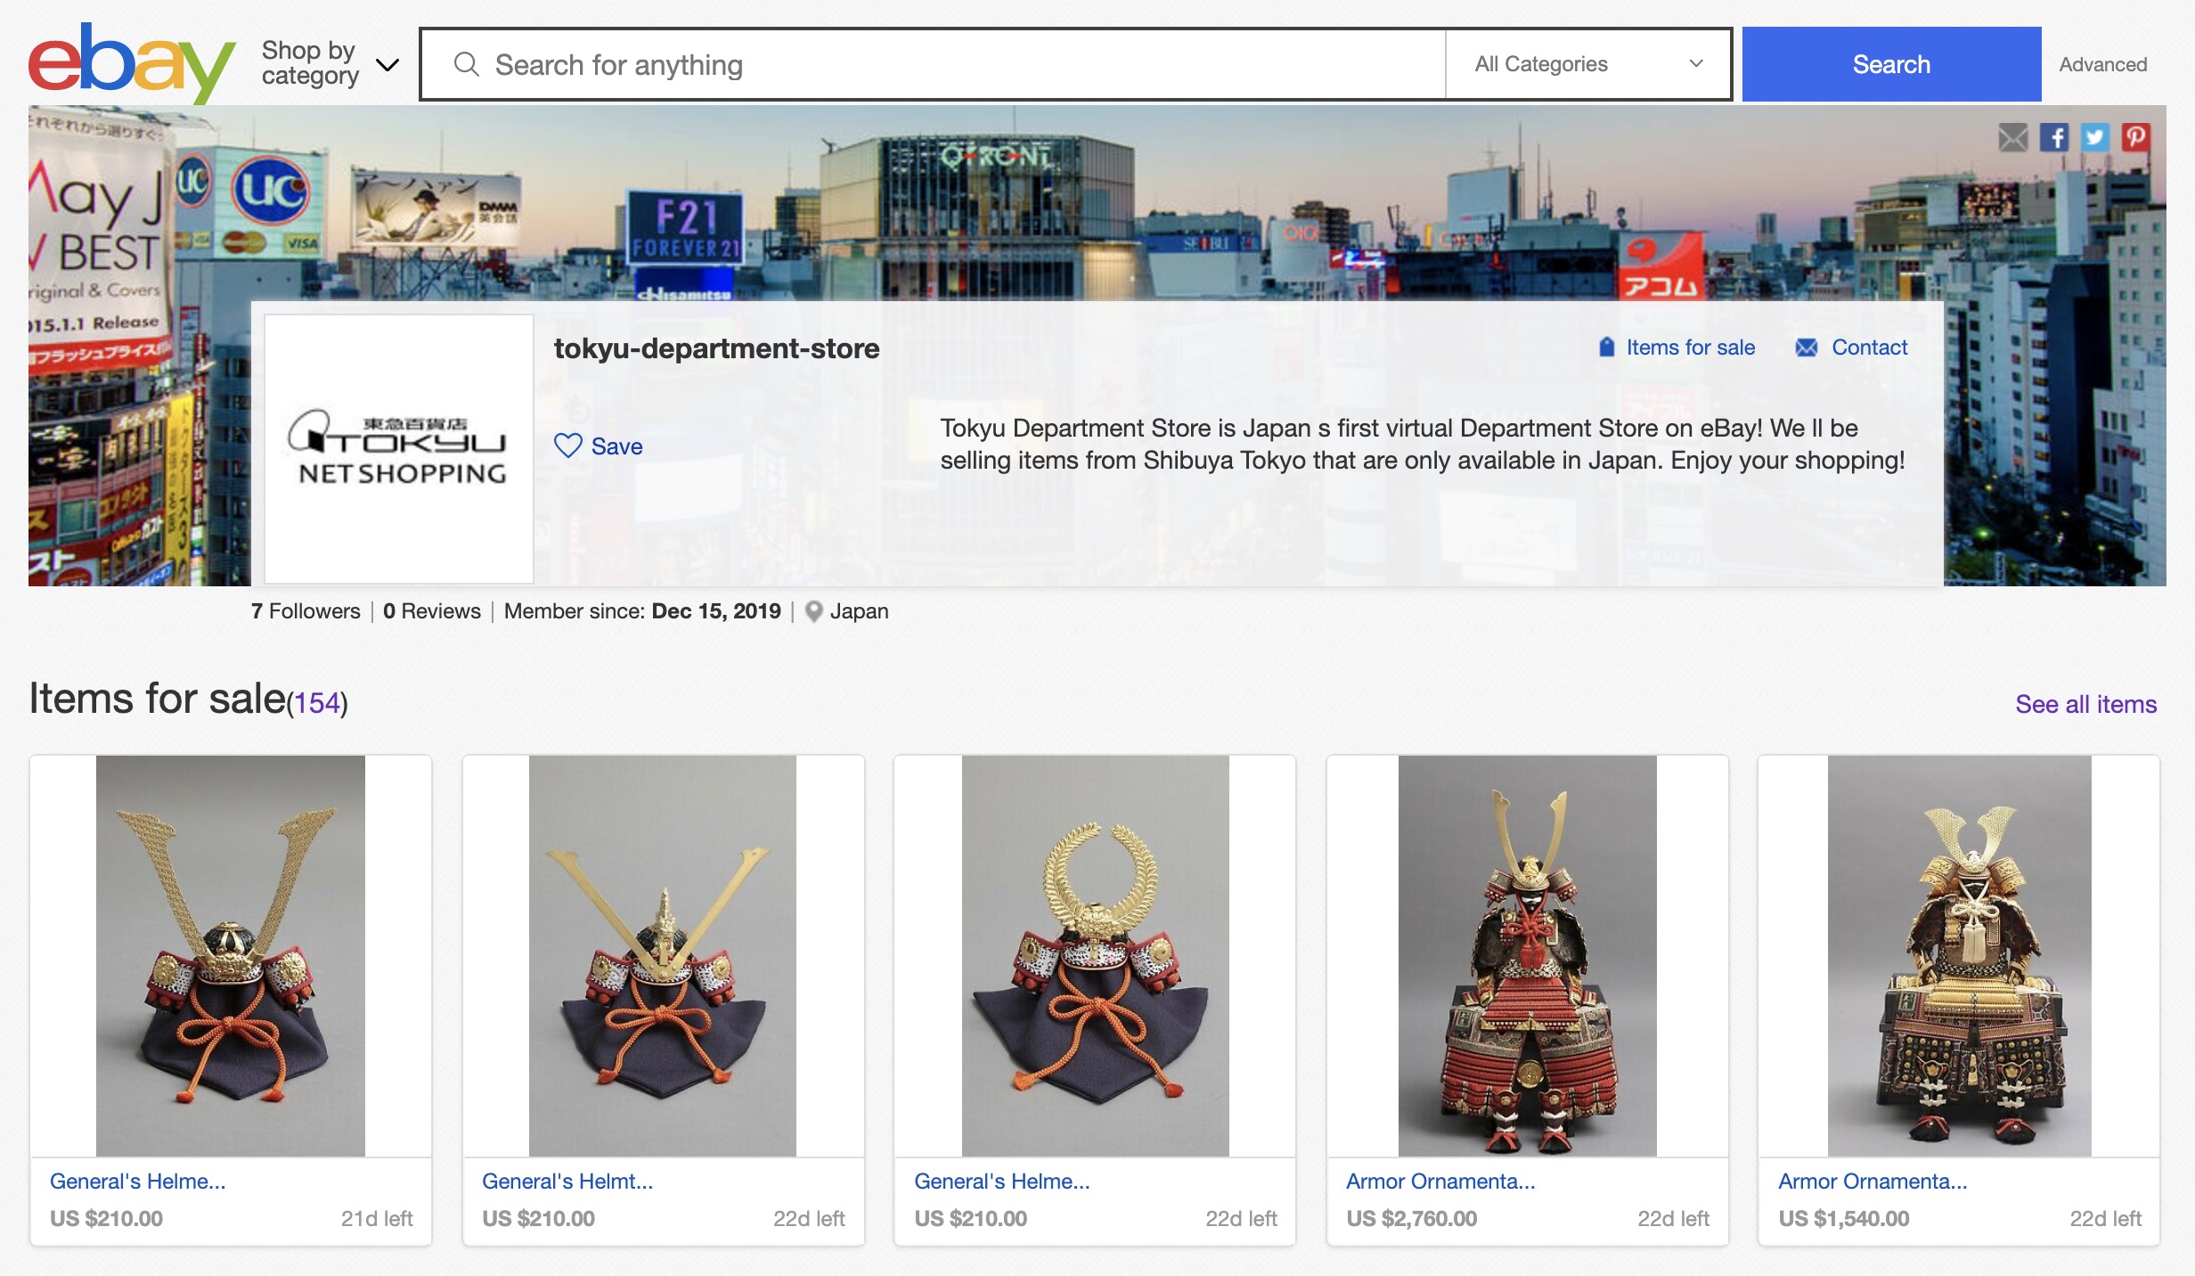
Task: Click the 154 items count link
Action: (x=317, y=703)
